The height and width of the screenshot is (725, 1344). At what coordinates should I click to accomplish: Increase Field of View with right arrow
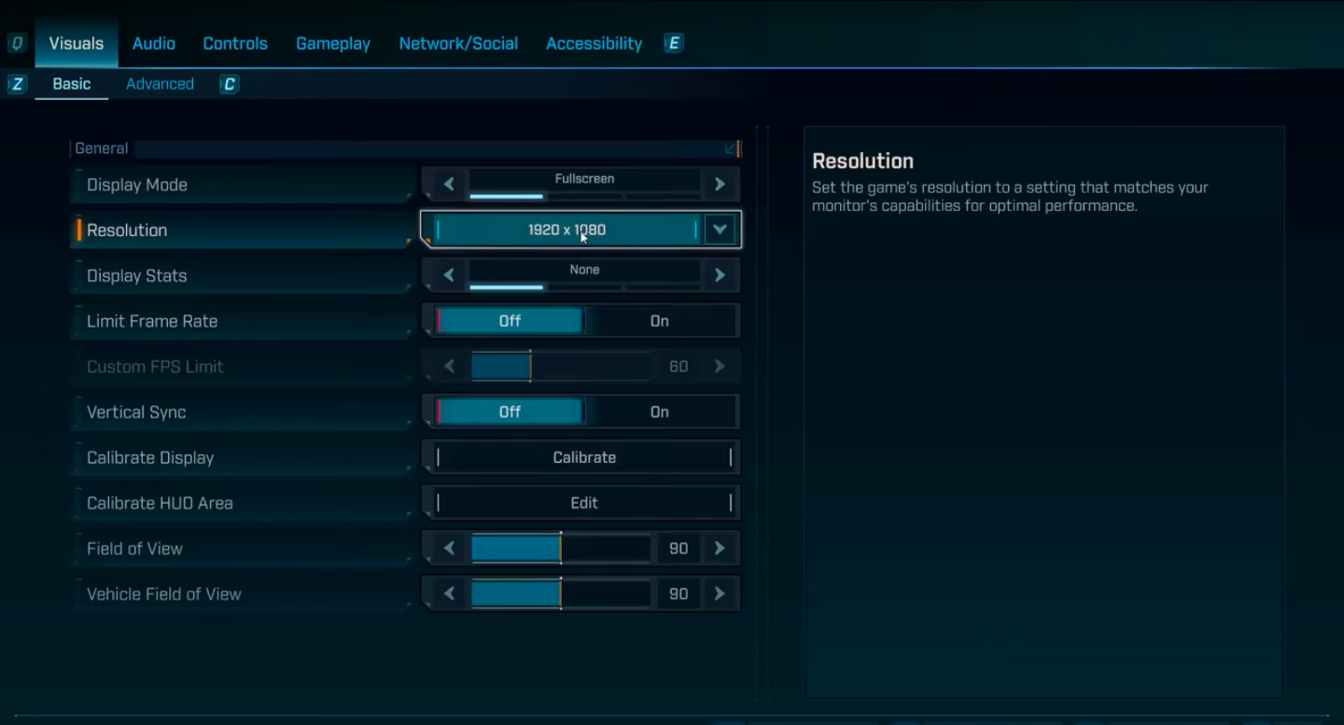click(x=720, y=549)
